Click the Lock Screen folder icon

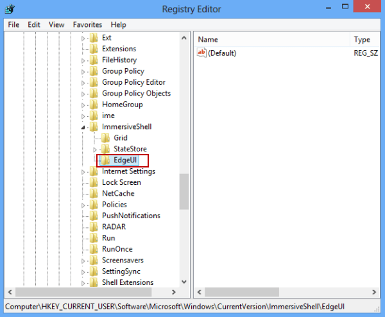point(94,182)
